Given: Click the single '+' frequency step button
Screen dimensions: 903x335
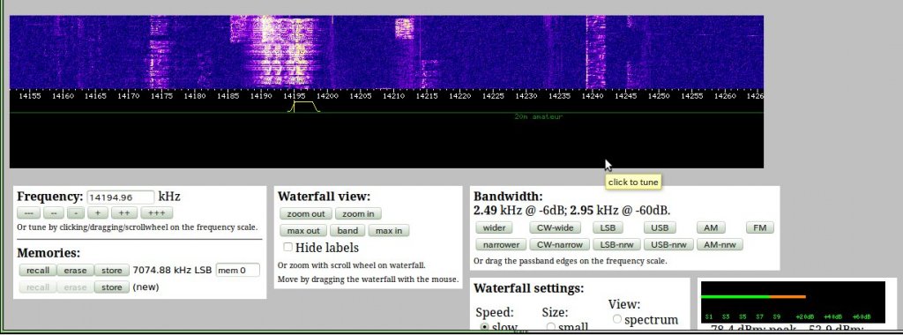Looking at the screenshot, I should [98, 213].
